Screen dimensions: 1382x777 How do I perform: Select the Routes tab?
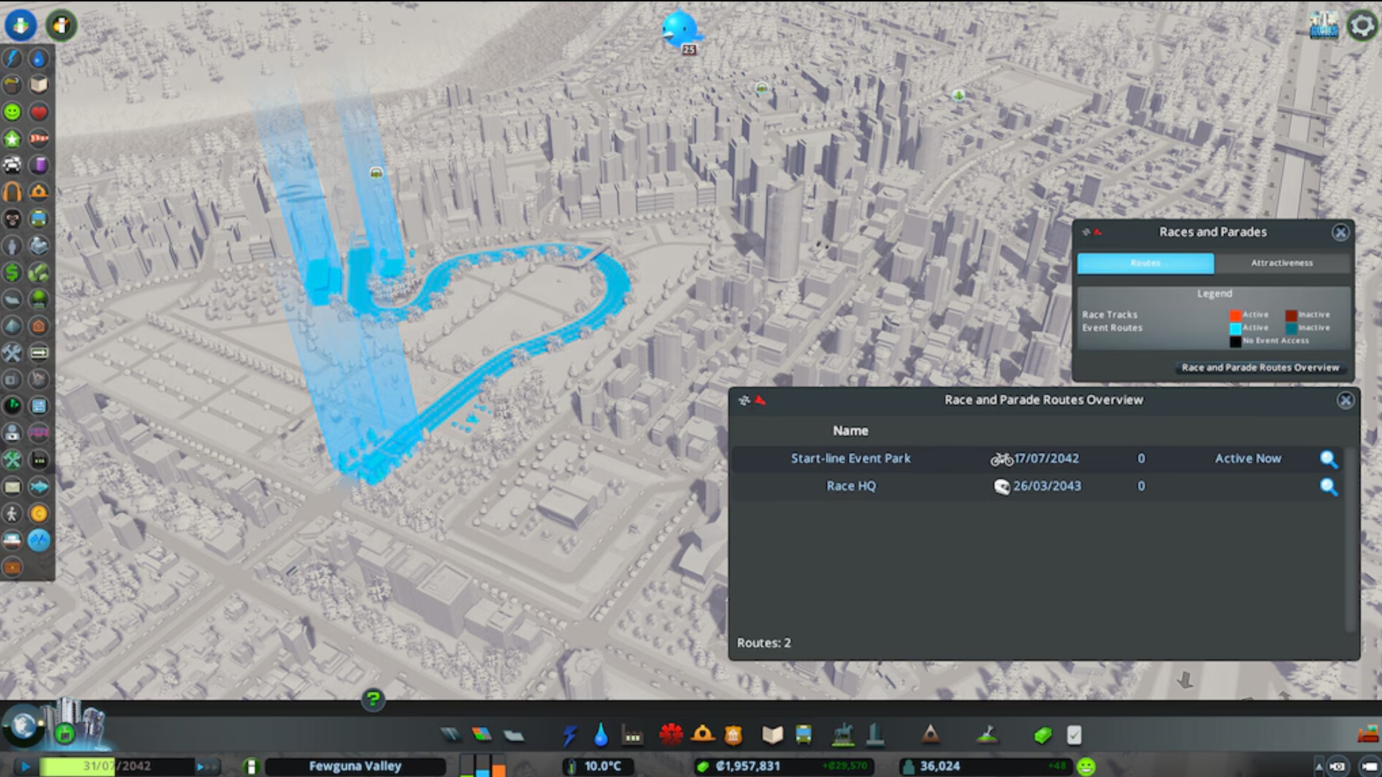1145,263
